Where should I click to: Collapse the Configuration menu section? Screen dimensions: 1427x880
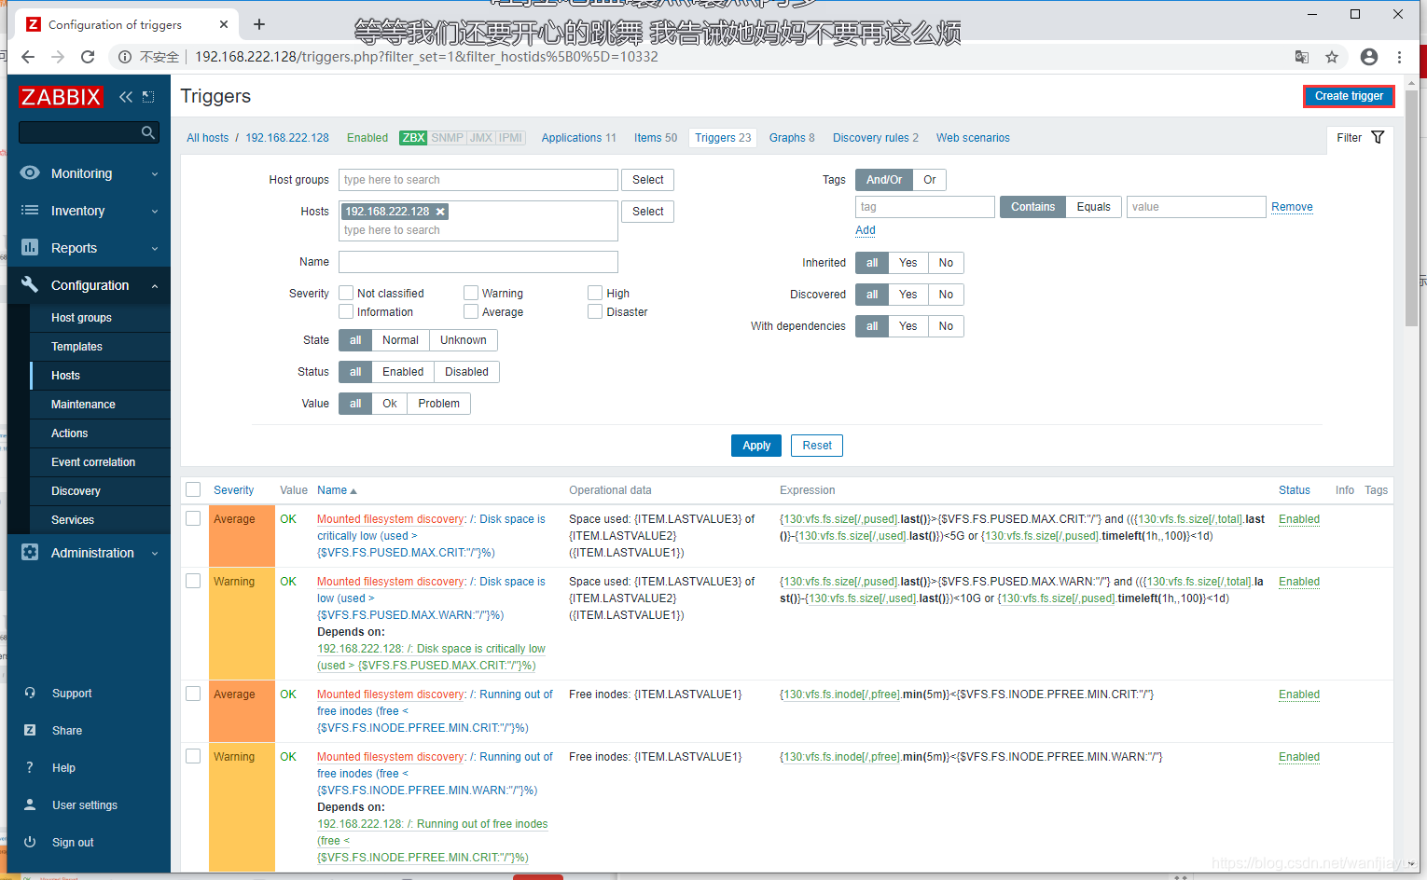click(x=155, y=286)
